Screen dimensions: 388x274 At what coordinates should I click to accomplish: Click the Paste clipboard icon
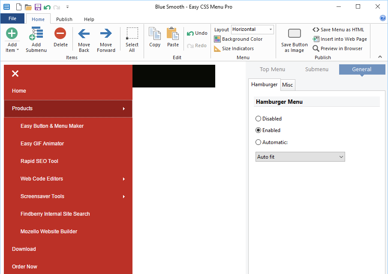click(173, 33)
